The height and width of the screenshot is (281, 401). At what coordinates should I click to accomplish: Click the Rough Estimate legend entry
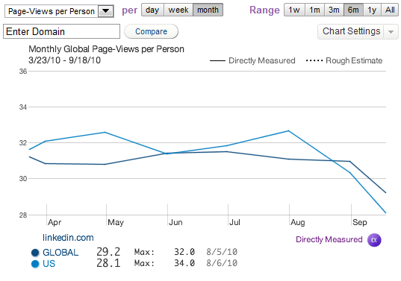tap(344, 60)
